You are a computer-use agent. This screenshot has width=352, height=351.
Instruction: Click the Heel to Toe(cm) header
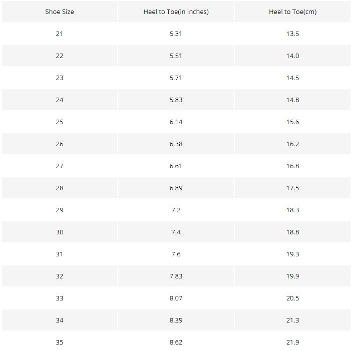292,12
